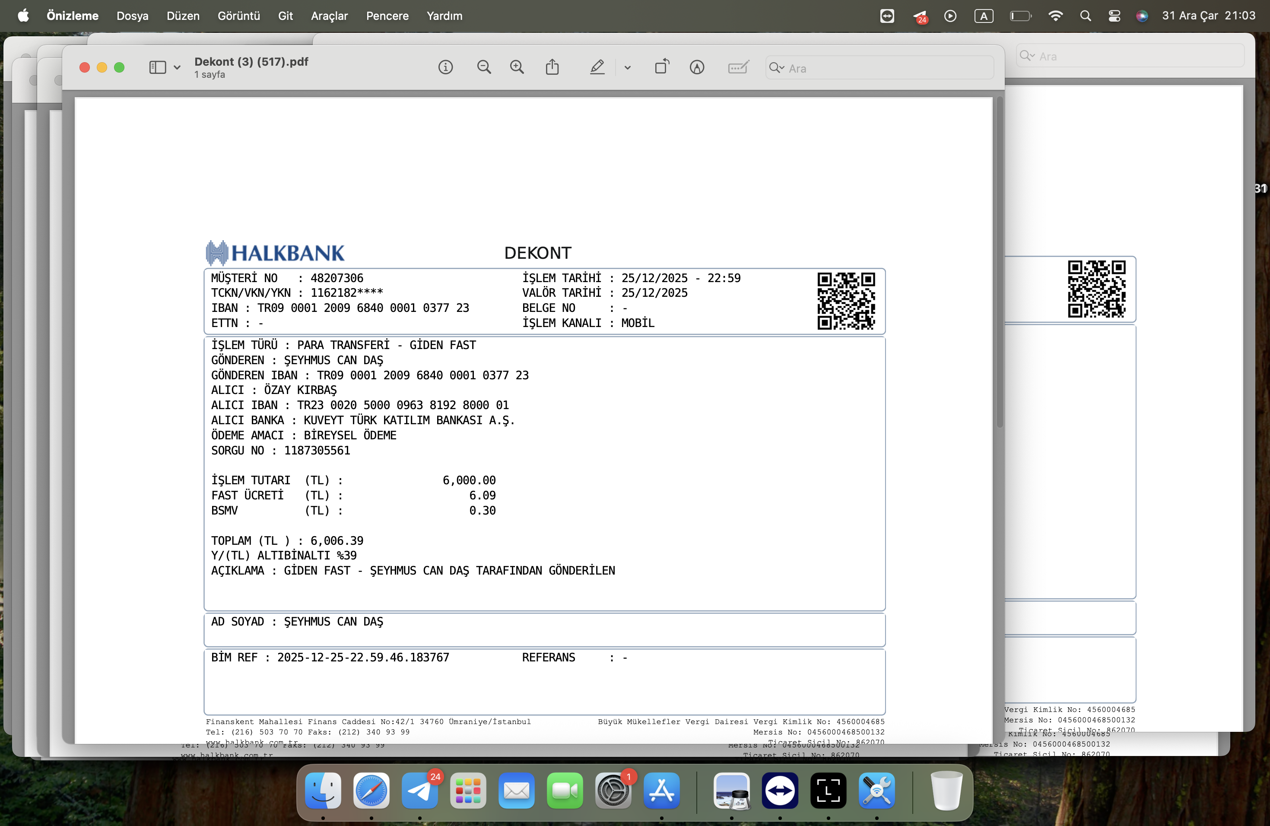Share the Dekont PDF
Screen dimensions: 1270x826
552,67
